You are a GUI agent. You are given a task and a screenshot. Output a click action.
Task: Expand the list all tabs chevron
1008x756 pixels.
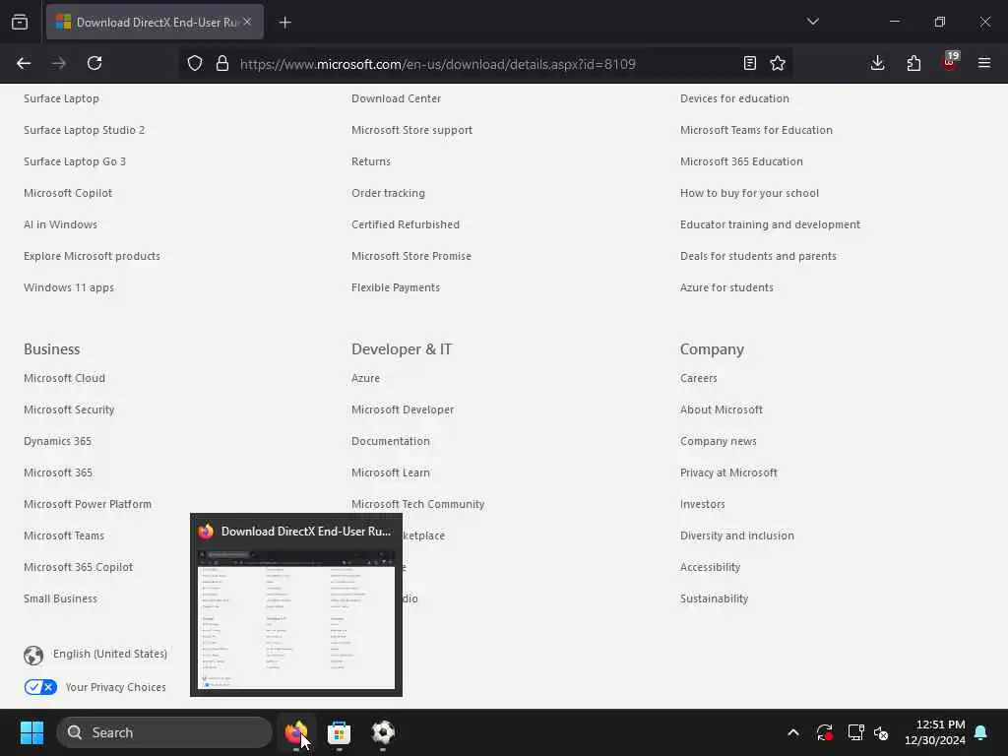click(812, 22)
